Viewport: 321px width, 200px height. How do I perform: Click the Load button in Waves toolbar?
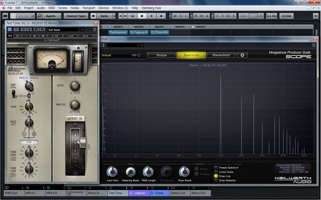(x=70, y=36)
